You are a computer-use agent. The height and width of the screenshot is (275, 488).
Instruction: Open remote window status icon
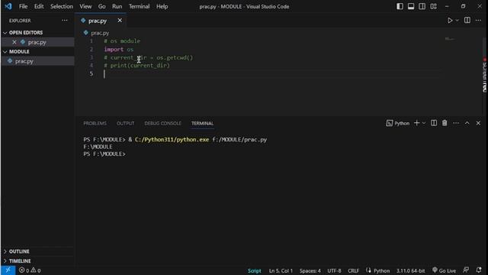point(8,270)
